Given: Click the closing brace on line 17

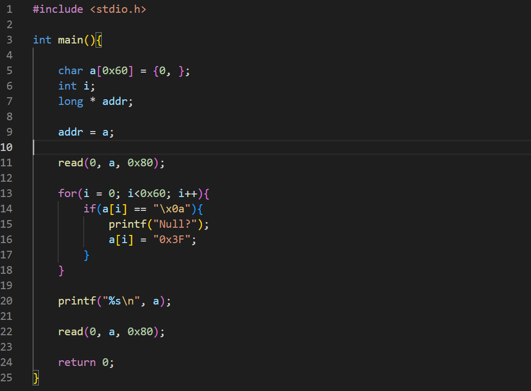Looking at the screenshot, I should [86, 255].
